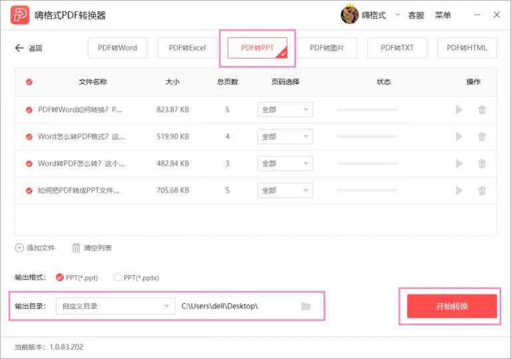Delete the Word转PDF怎么转 file with trash icon
Screen dimensions: 511x359
pos(482,164)
